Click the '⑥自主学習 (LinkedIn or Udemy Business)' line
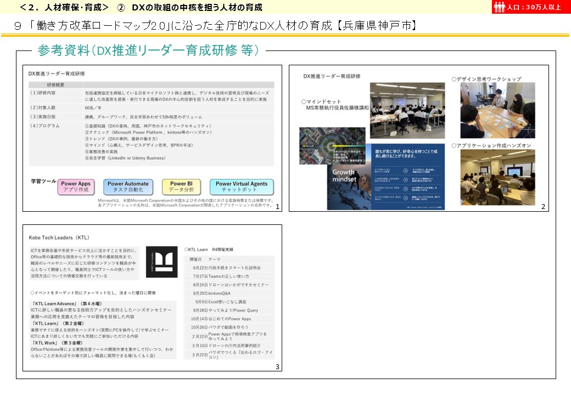571x395 pixels. click(125, 158)
